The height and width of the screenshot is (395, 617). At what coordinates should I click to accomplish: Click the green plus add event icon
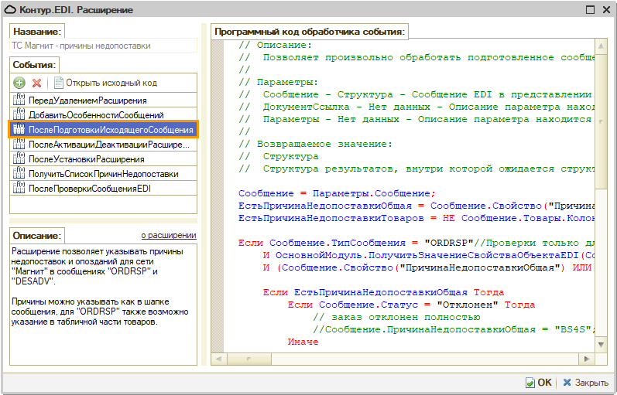tap(19, 83)
